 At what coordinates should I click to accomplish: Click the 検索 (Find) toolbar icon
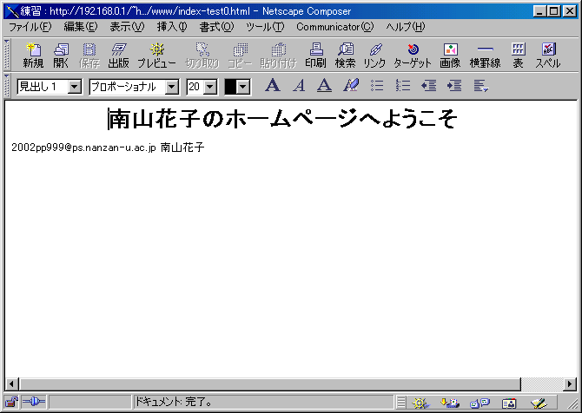pyautogui.click(x=346, y=56)
